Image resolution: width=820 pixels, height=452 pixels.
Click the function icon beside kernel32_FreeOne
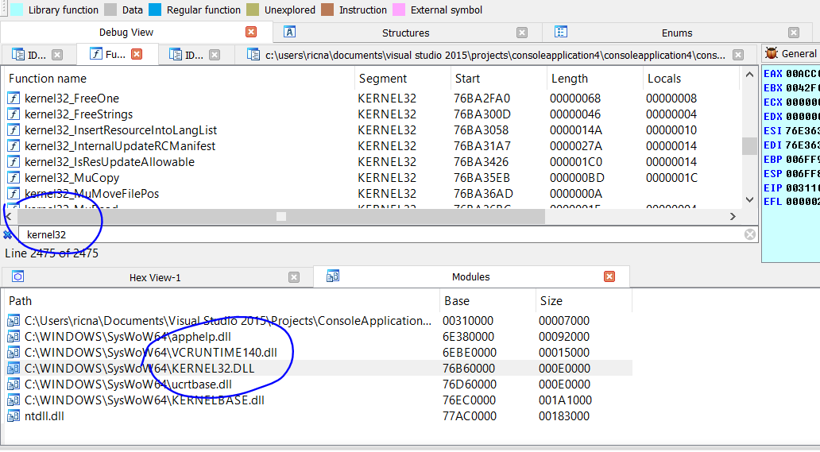14,99
